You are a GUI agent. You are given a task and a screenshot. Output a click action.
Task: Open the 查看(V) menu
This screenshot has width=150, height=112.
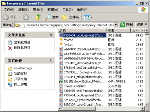coord(38,10)
